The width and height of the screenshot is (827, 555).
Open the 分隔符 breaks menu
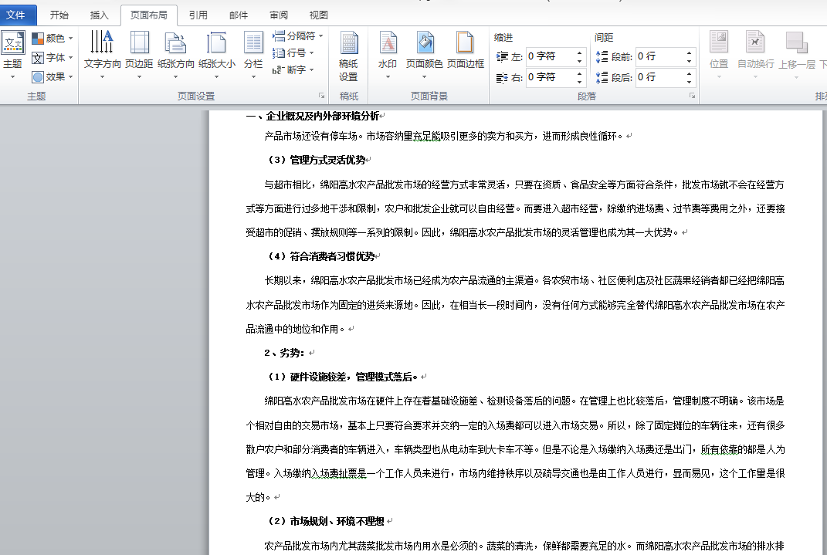[297, 36]
